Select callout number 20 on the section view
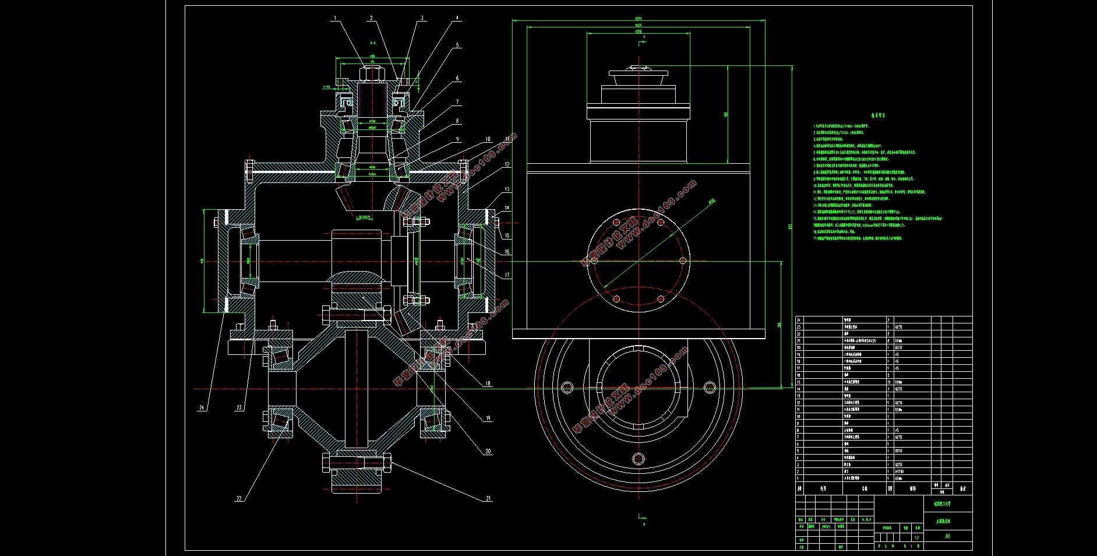 coord(488,452)
